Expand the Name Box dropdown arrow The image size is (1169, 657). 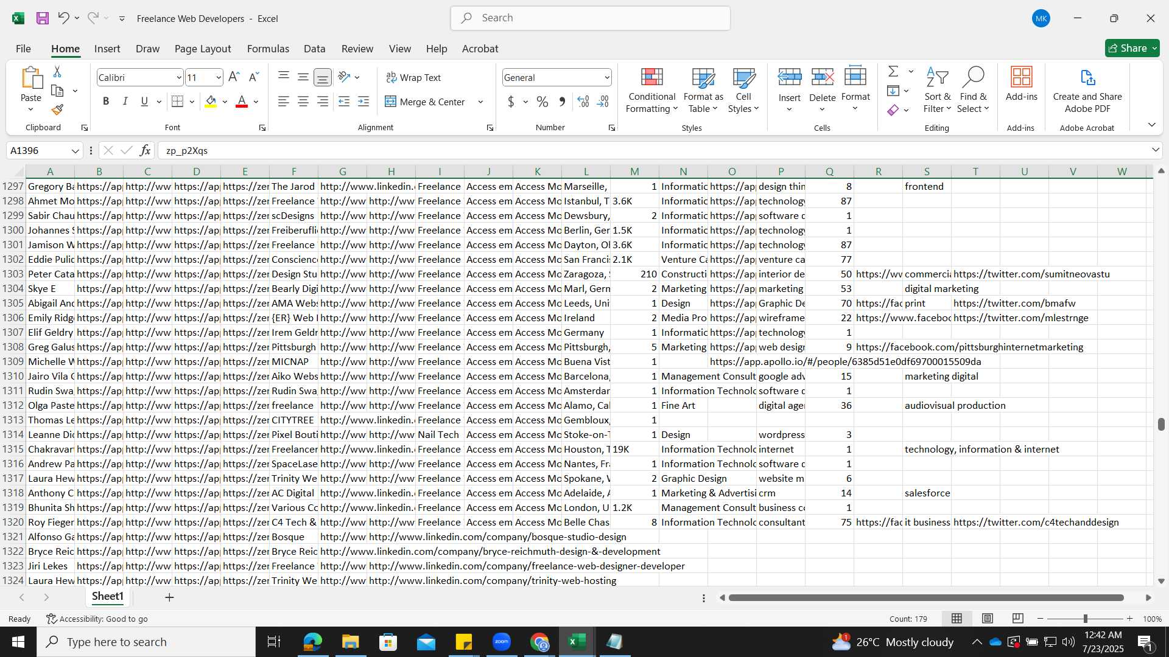pos(75,150)
